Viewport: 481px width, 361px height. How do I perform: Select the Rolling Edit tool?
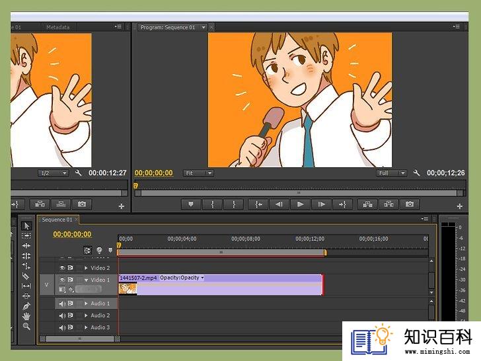coord(26,255)
